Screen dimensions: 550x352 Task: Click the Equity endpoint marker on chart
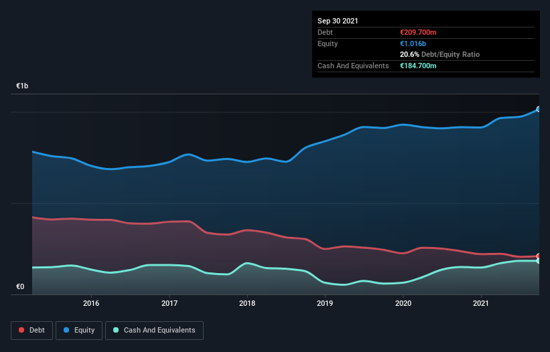(x=539, y=109)
